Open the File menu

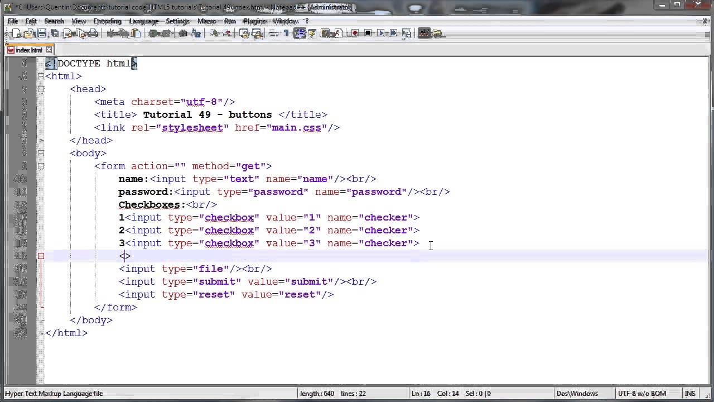pyautogui.click(x=12, y=21)
